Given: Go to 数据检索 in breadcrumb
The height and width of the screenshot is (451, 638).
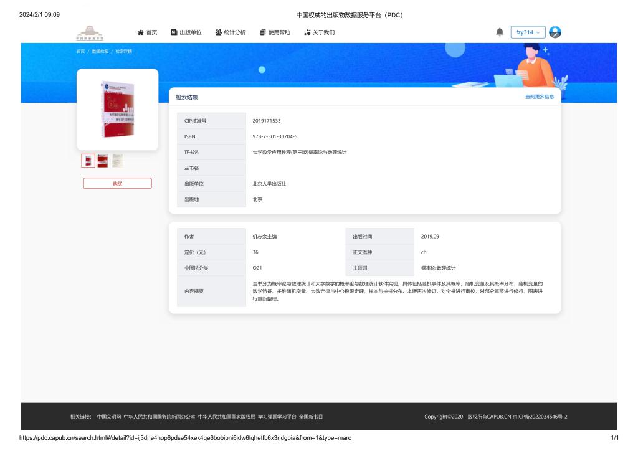Looking at the screenshot, I should click(x=100, y=51).
